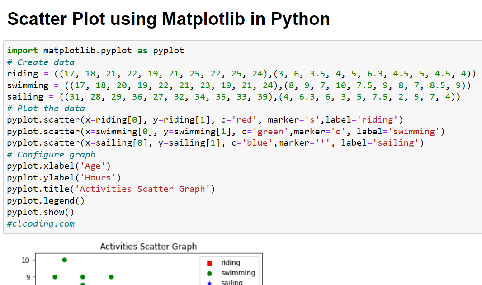Click the pyplot.xlabel('Age') line

(x=59, y=166)
